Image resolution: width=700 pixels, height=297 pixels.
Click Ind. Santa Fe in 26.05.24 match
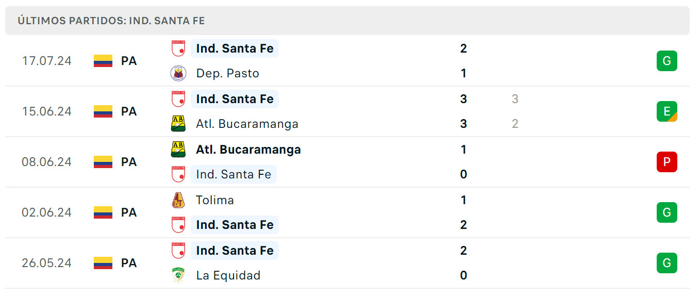tap(235, 251)
